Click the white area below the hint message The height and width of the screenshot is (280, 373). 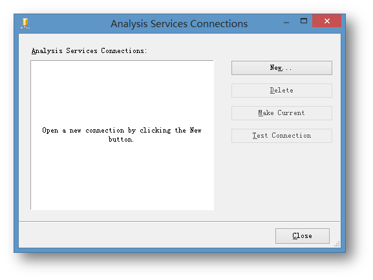click(x=122, y=176)
